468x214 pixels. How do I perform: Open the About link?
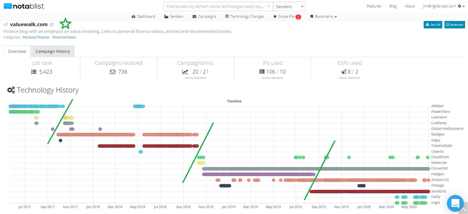[x=409, y=6]
